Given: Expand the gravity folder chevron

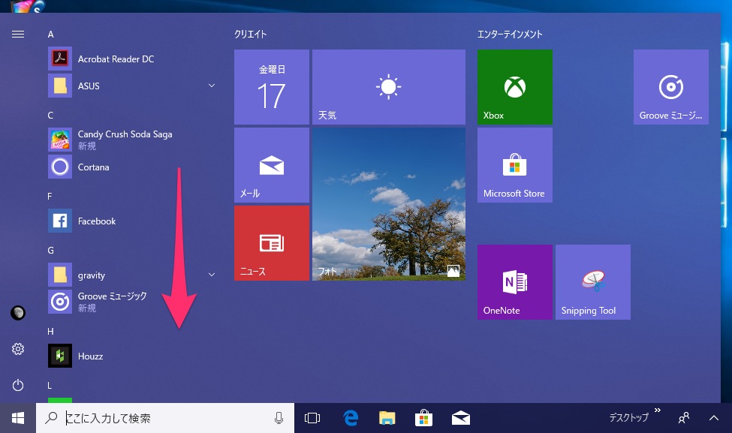Looking at the screenshot, I should coord(212,275).
